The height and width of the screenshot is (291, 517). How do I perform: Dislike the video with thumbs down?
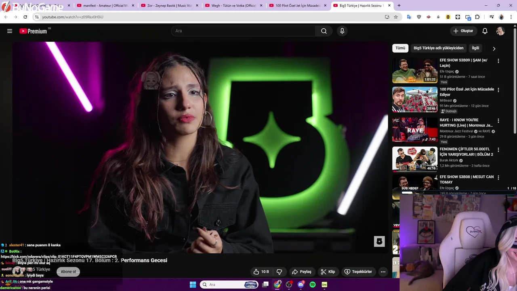279,272
